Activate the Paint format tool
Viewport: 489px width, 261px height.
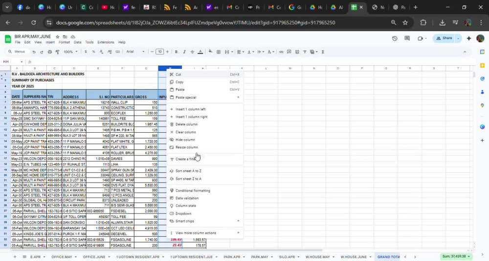click(57, 52)
